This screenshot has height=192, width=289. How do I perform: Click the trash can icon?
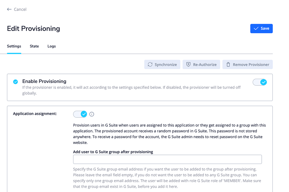(228, 65)
